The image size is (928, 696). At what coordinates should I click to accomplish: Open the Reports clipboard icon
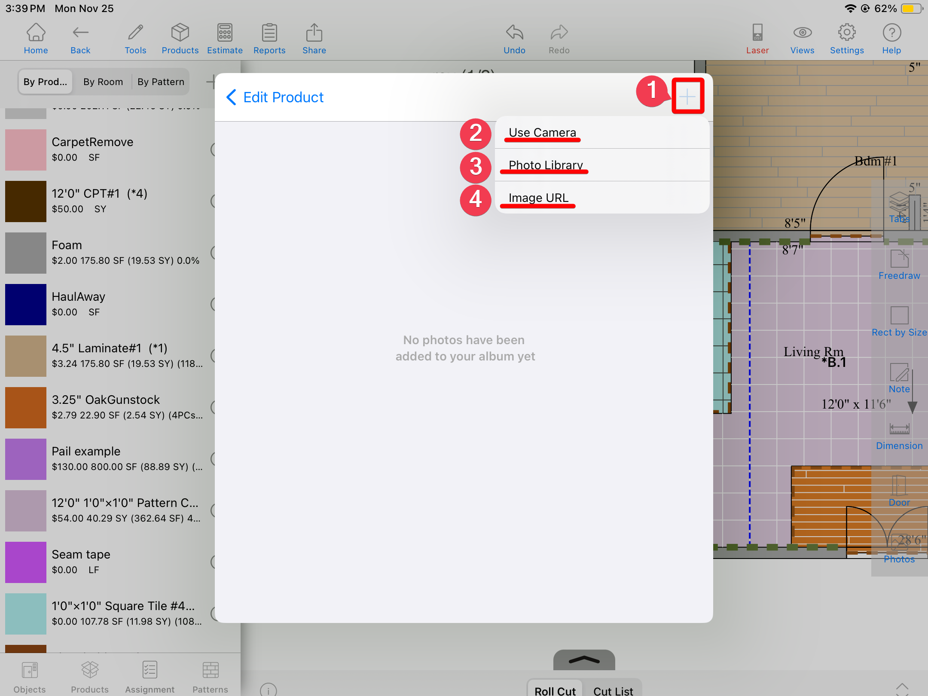(x=269, y=39)
